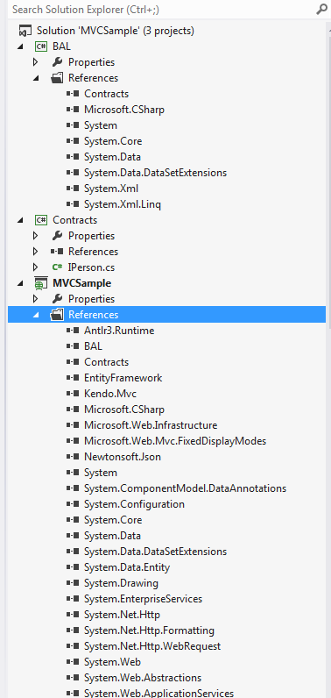Collapse the BAL project node
The height and width of the screenshot is (698, 331).
[20, 46]
